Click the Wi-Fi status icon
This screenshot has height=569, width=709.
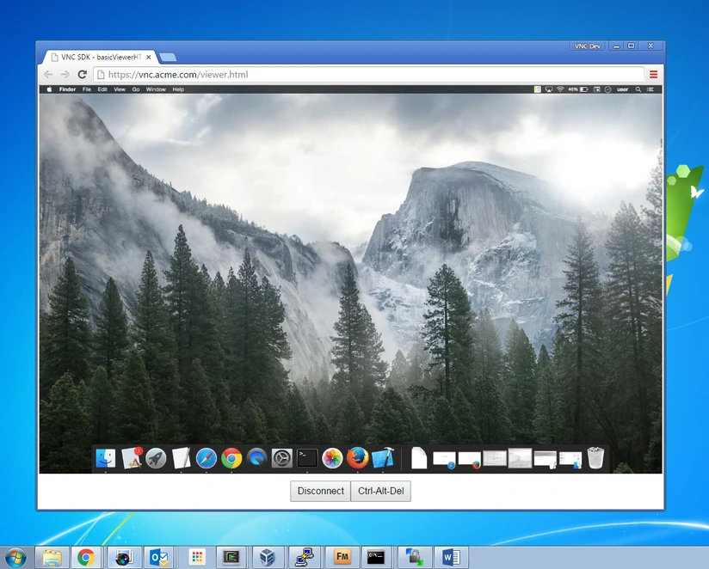pyautogui.click(x=560, y=89)
